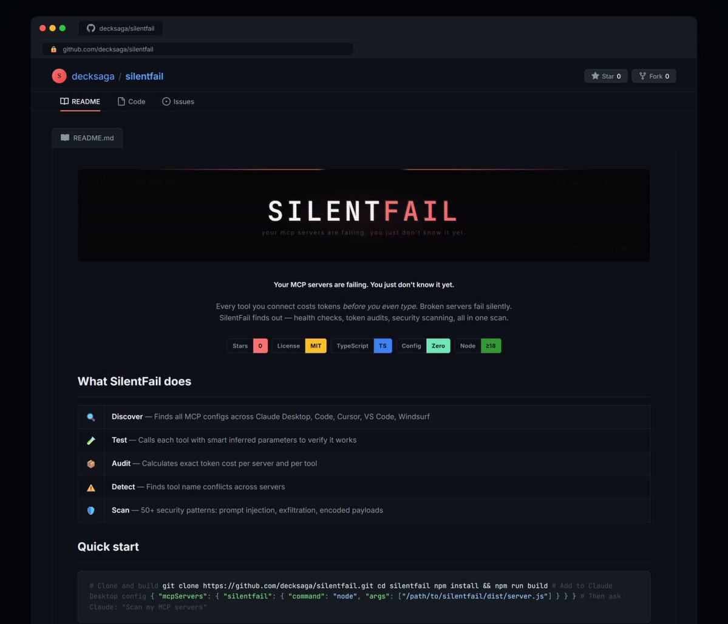Click the green maximize window button

(x=62, y=29)
